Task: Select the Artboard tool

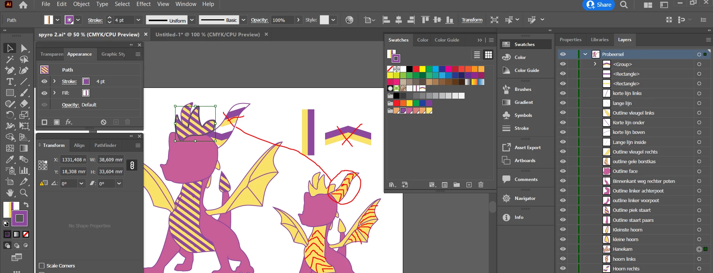Action: click(x=10, y=181)
